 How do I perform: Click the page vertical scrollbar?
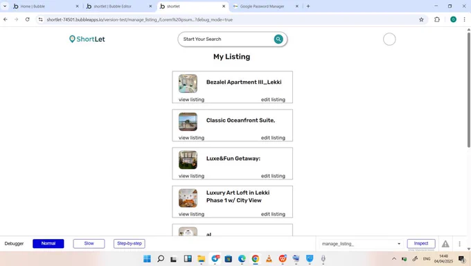(469, 90)
